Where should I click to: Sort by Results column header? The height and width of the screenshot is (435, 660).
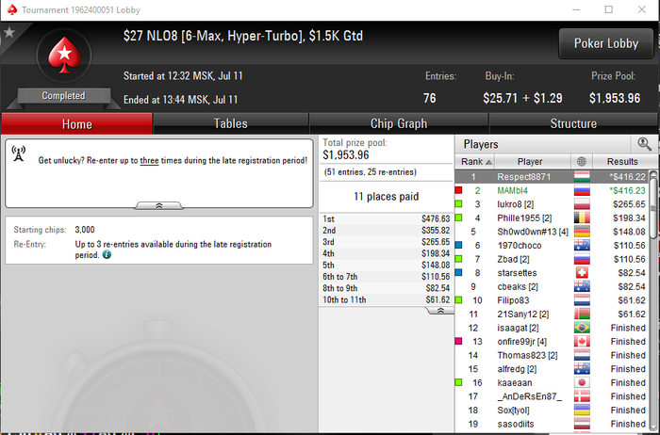[x=624, y=161]
